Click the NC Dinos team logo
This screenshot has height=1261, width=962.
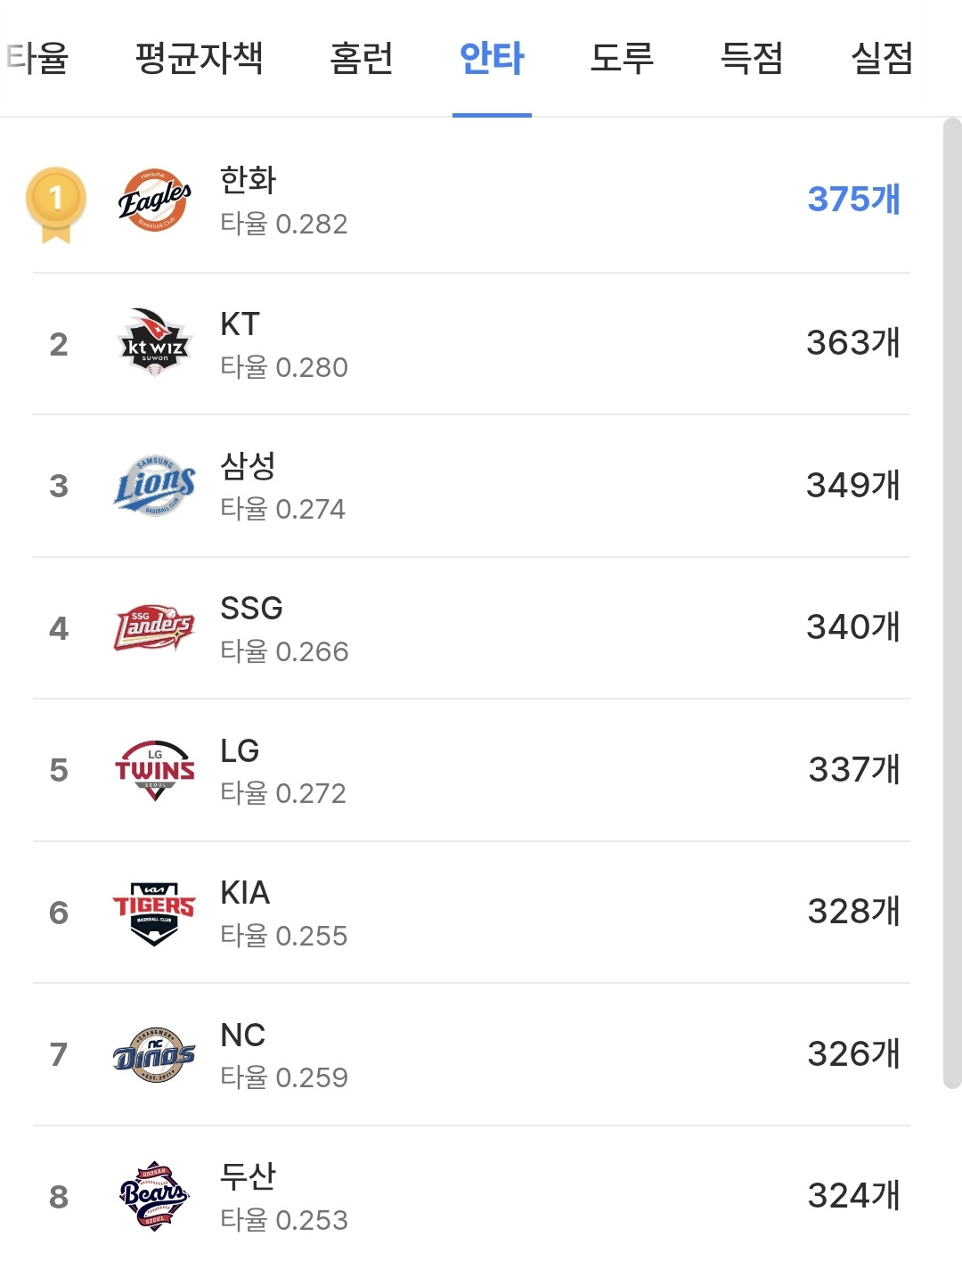[154, 1054]
